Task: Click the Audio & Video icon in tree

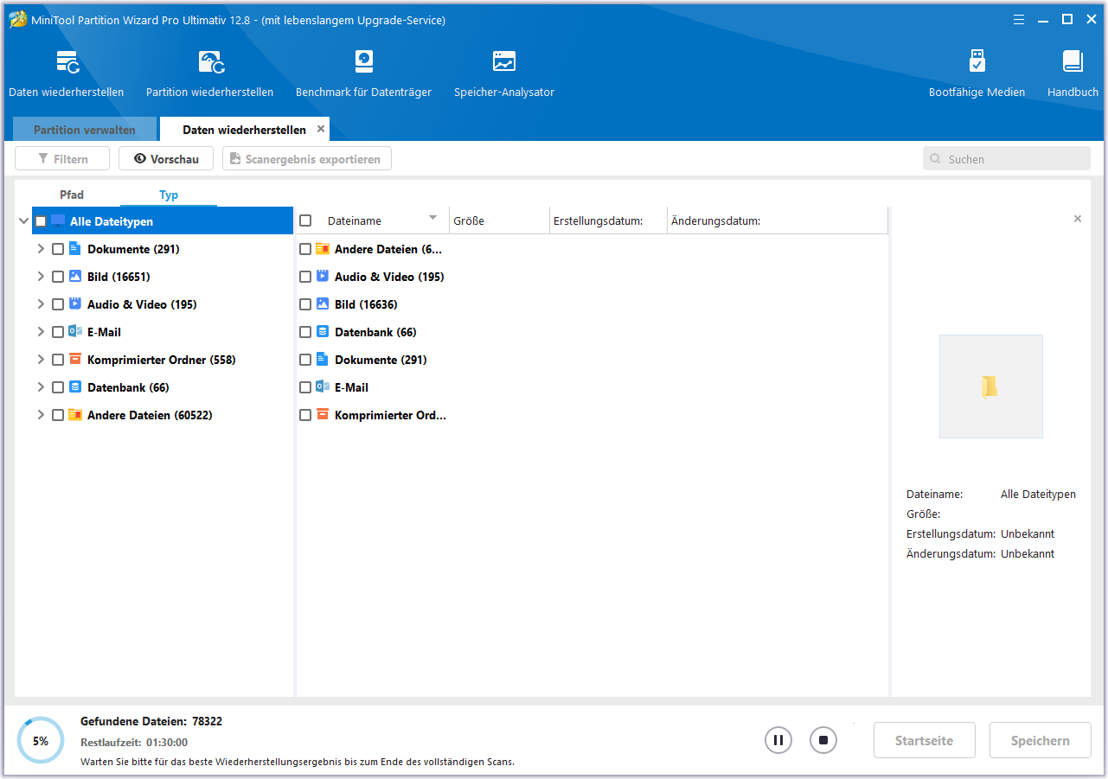Action: coord(74,304)
